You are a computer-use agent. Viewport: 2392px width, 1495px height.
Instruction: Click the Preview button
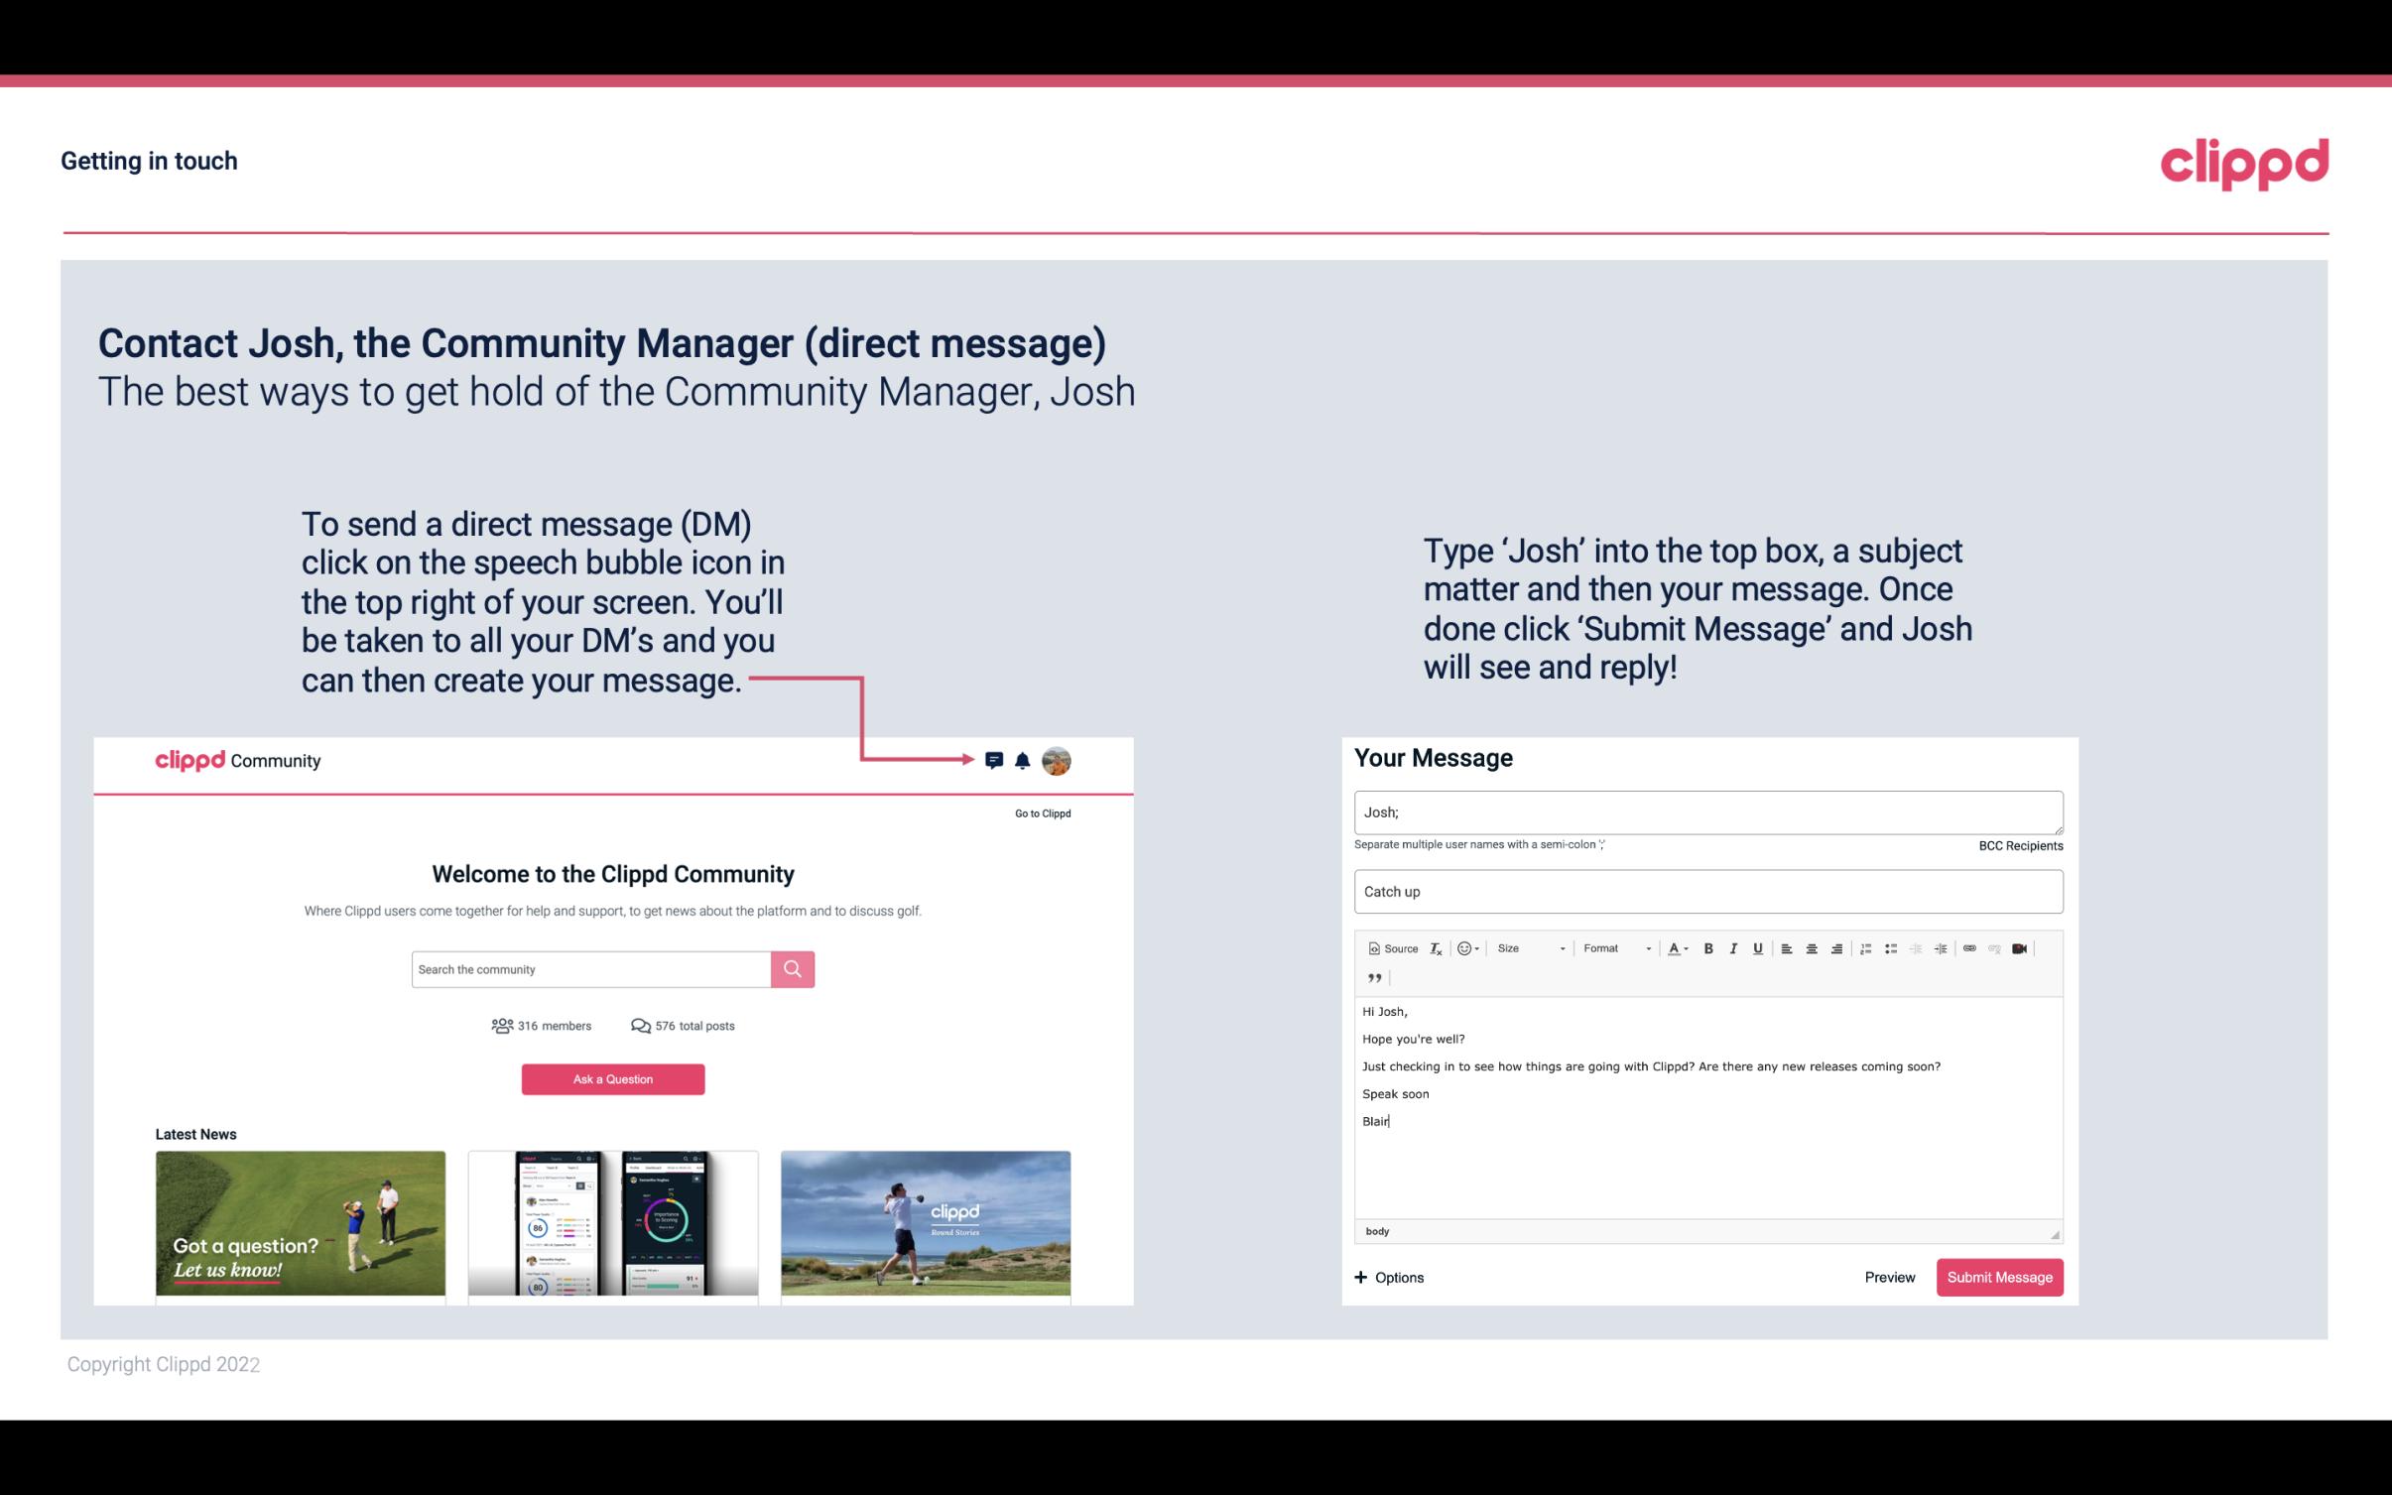point(1889,1277)
